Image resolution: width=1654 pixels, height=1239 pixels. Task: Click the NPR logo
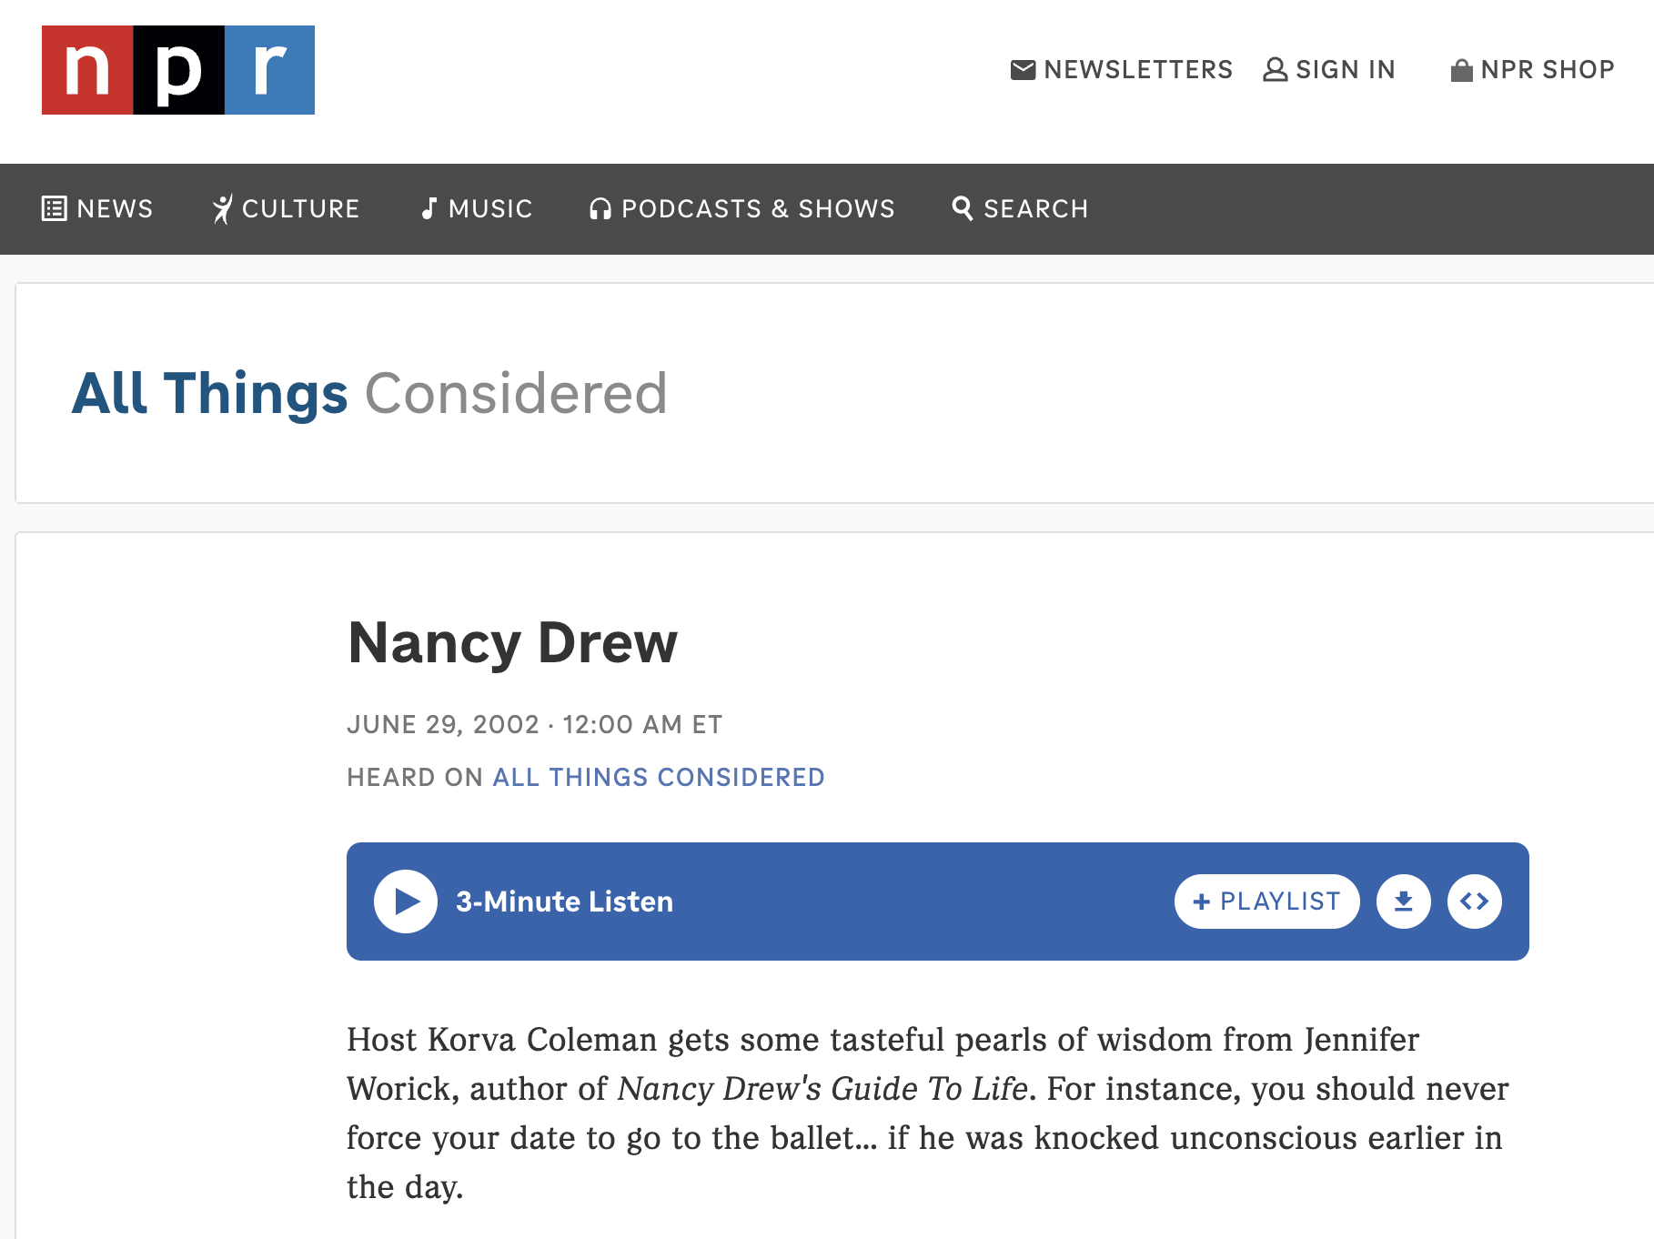[178, 70]
